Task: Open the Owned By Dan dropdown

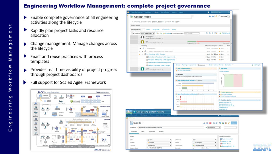Action: [204, 139]
